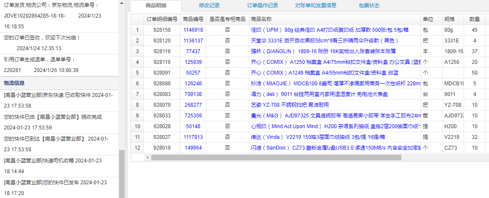This screenshot has width=489, height=198.
Task: Click the 是否是专柜商品 column header
Action: pyautogui.click(x=227, y=19)
